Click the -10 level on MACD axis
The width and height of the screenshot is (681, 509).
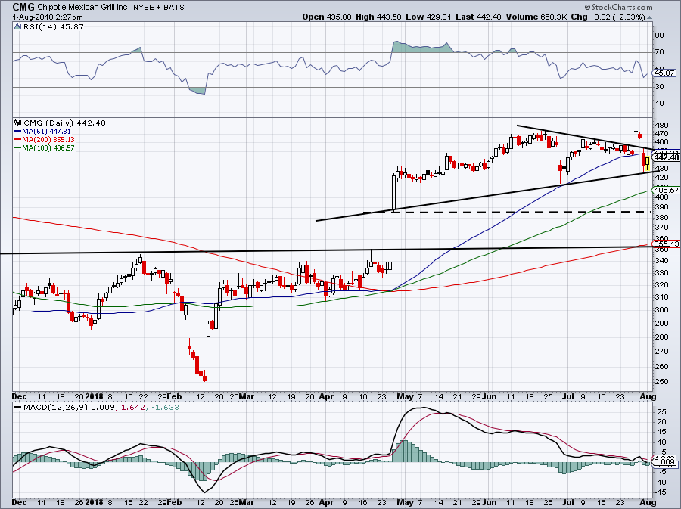661,482
